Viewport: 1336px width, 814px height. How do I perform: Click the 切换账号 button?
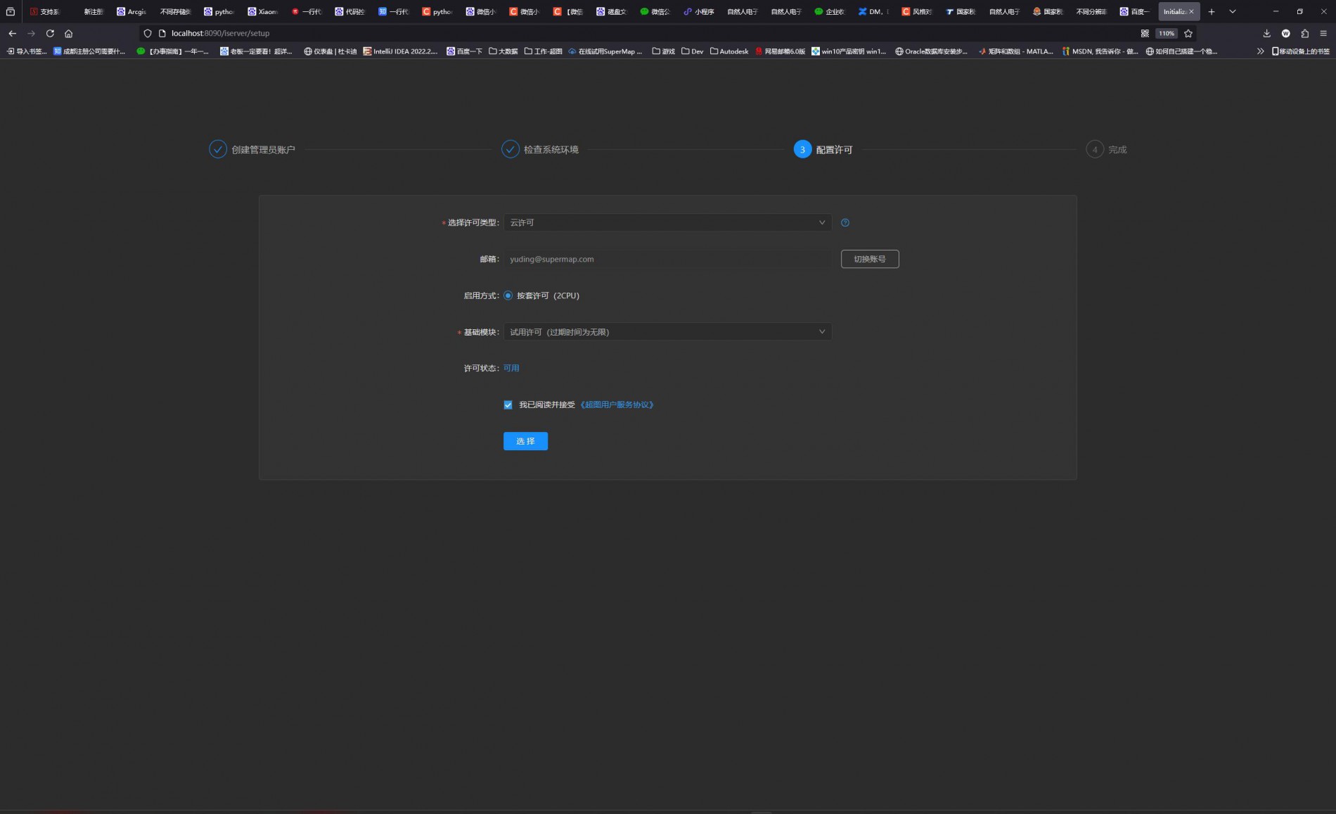coord(869,259)
